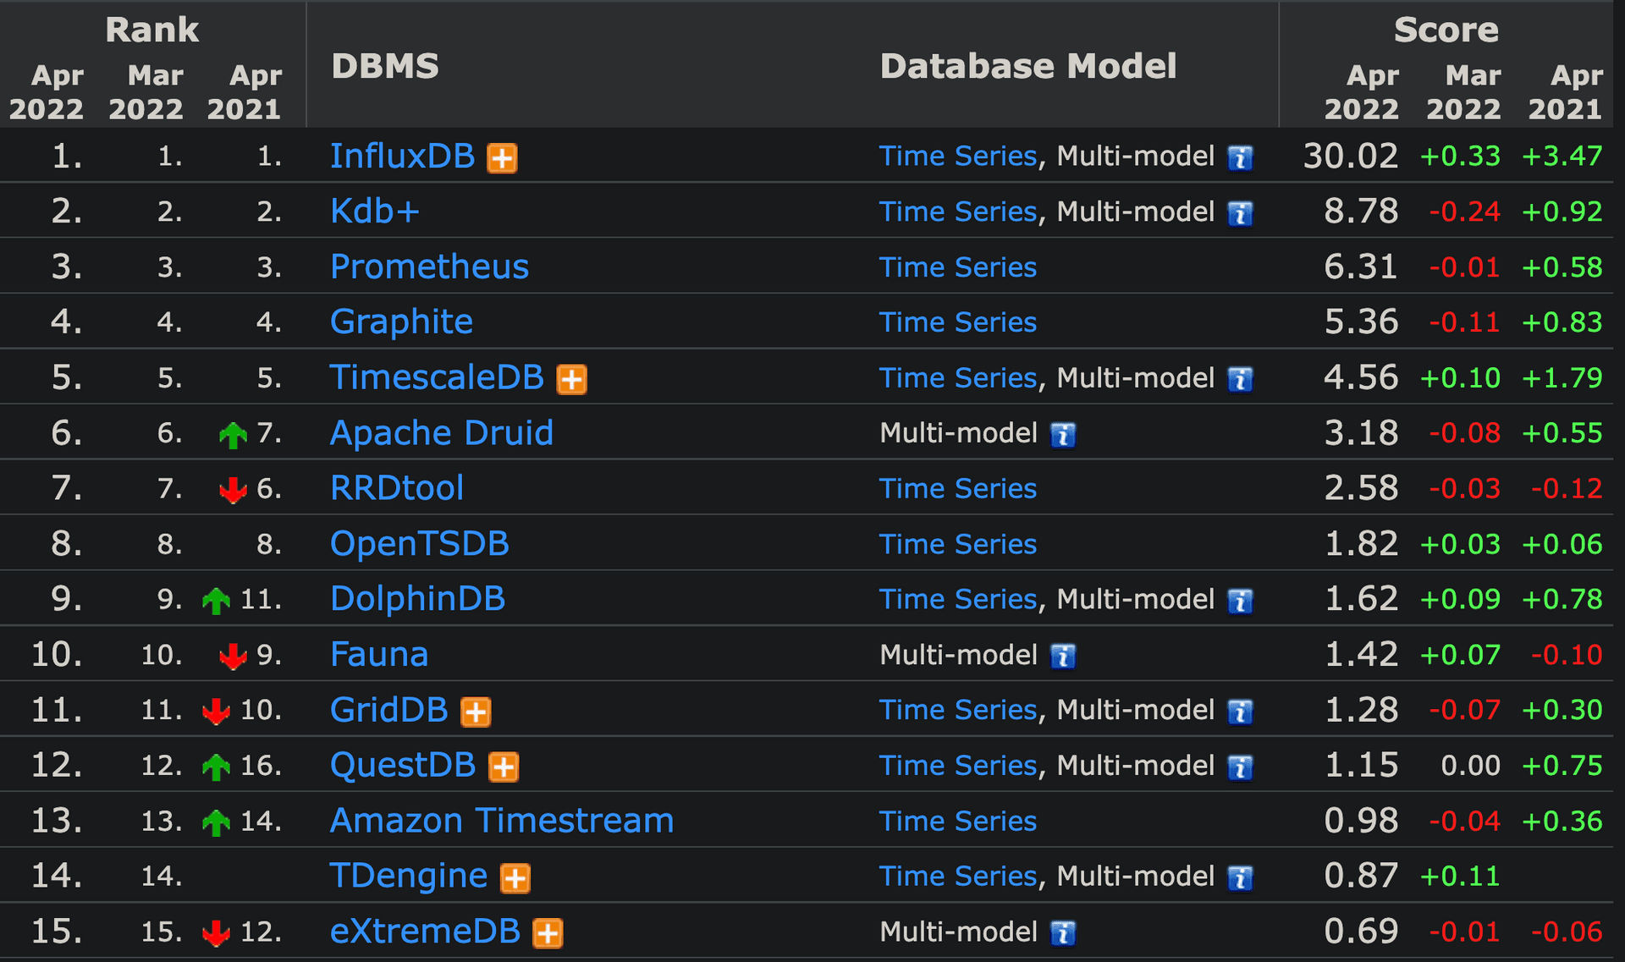Click the info icon in the InfluxDB row
1625x962 pixels.
point(1240,158)
